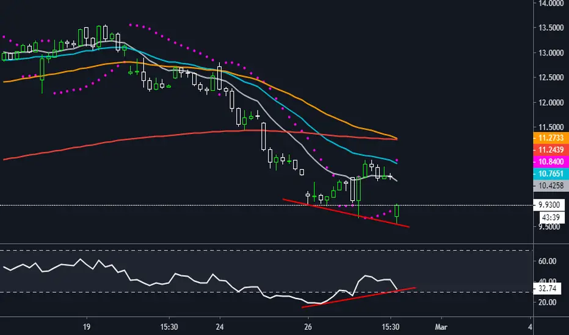Click the current price 9.9300 label
The height and width of the screenshot is (335, 569).
click(549, 205)
